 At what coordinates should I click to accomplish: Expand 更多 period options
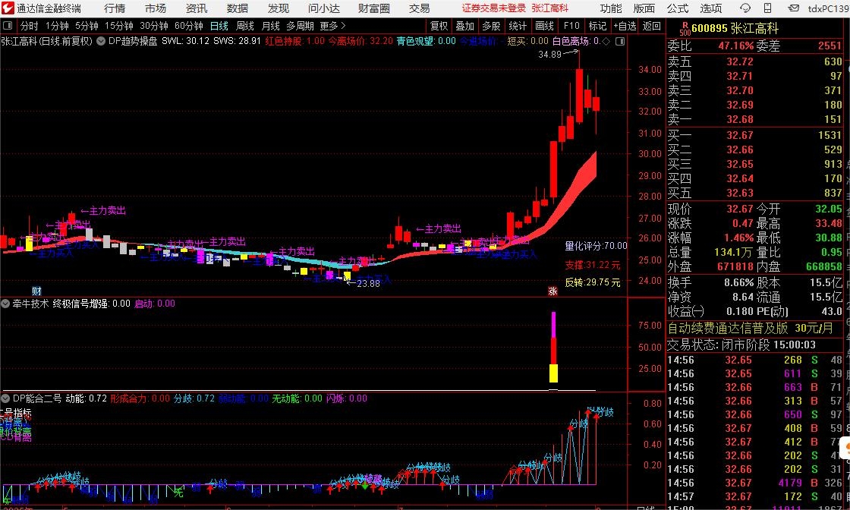[332, 26]
